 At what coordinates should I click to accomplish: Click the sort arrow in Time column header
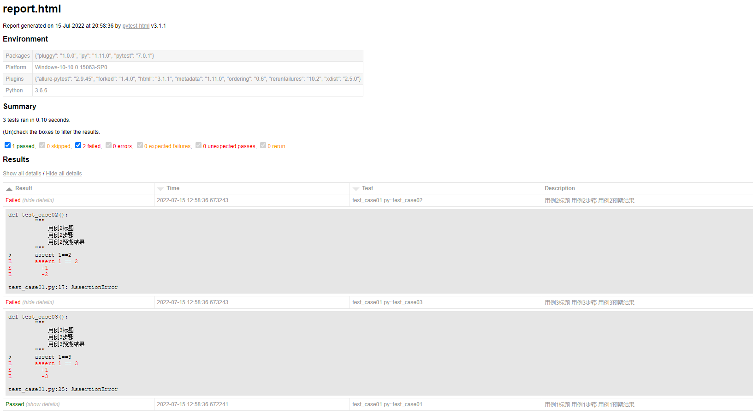click(x=160, y=189)
